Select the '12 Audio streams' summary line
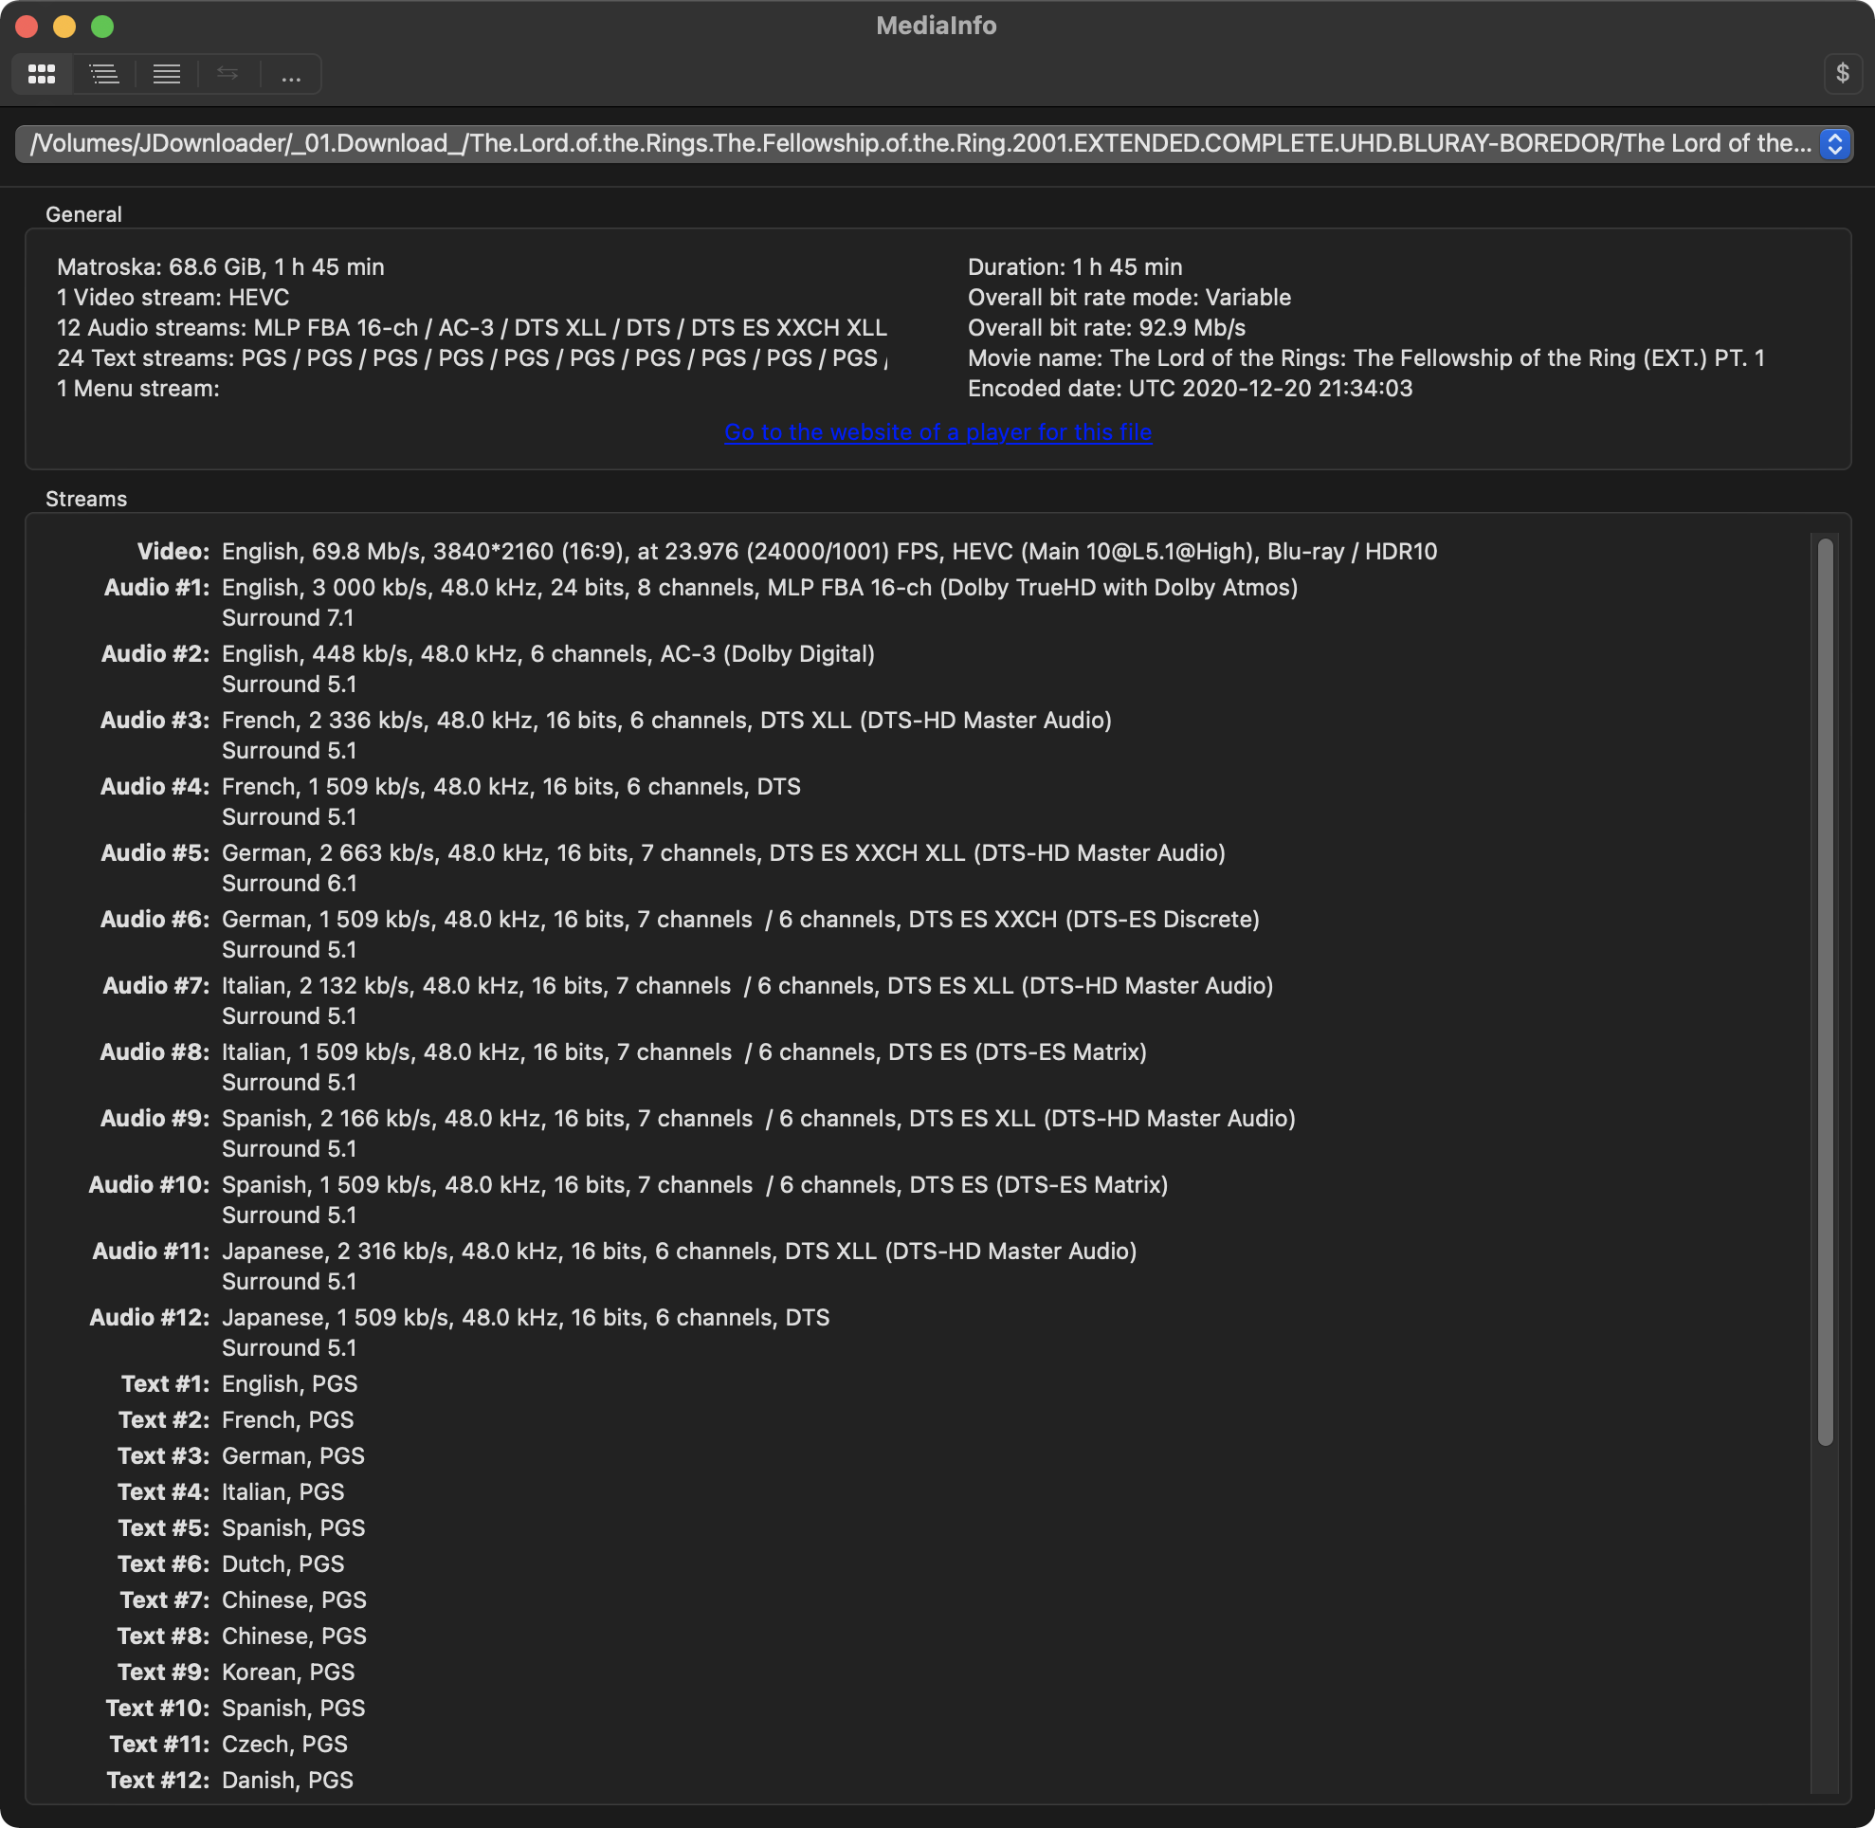This screenshot has height=1828, width=1875. (471, 328)
